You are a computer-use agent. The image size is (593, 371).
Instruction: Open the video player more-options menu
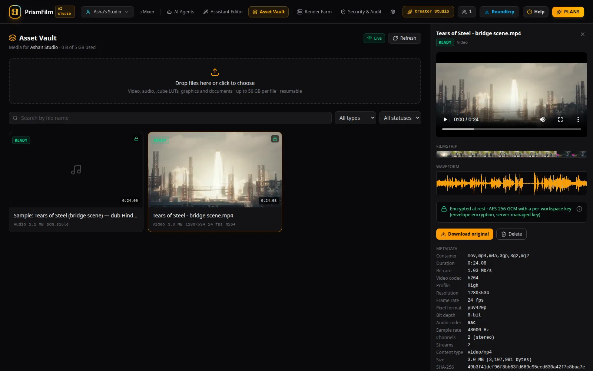[x=578, y=119]
